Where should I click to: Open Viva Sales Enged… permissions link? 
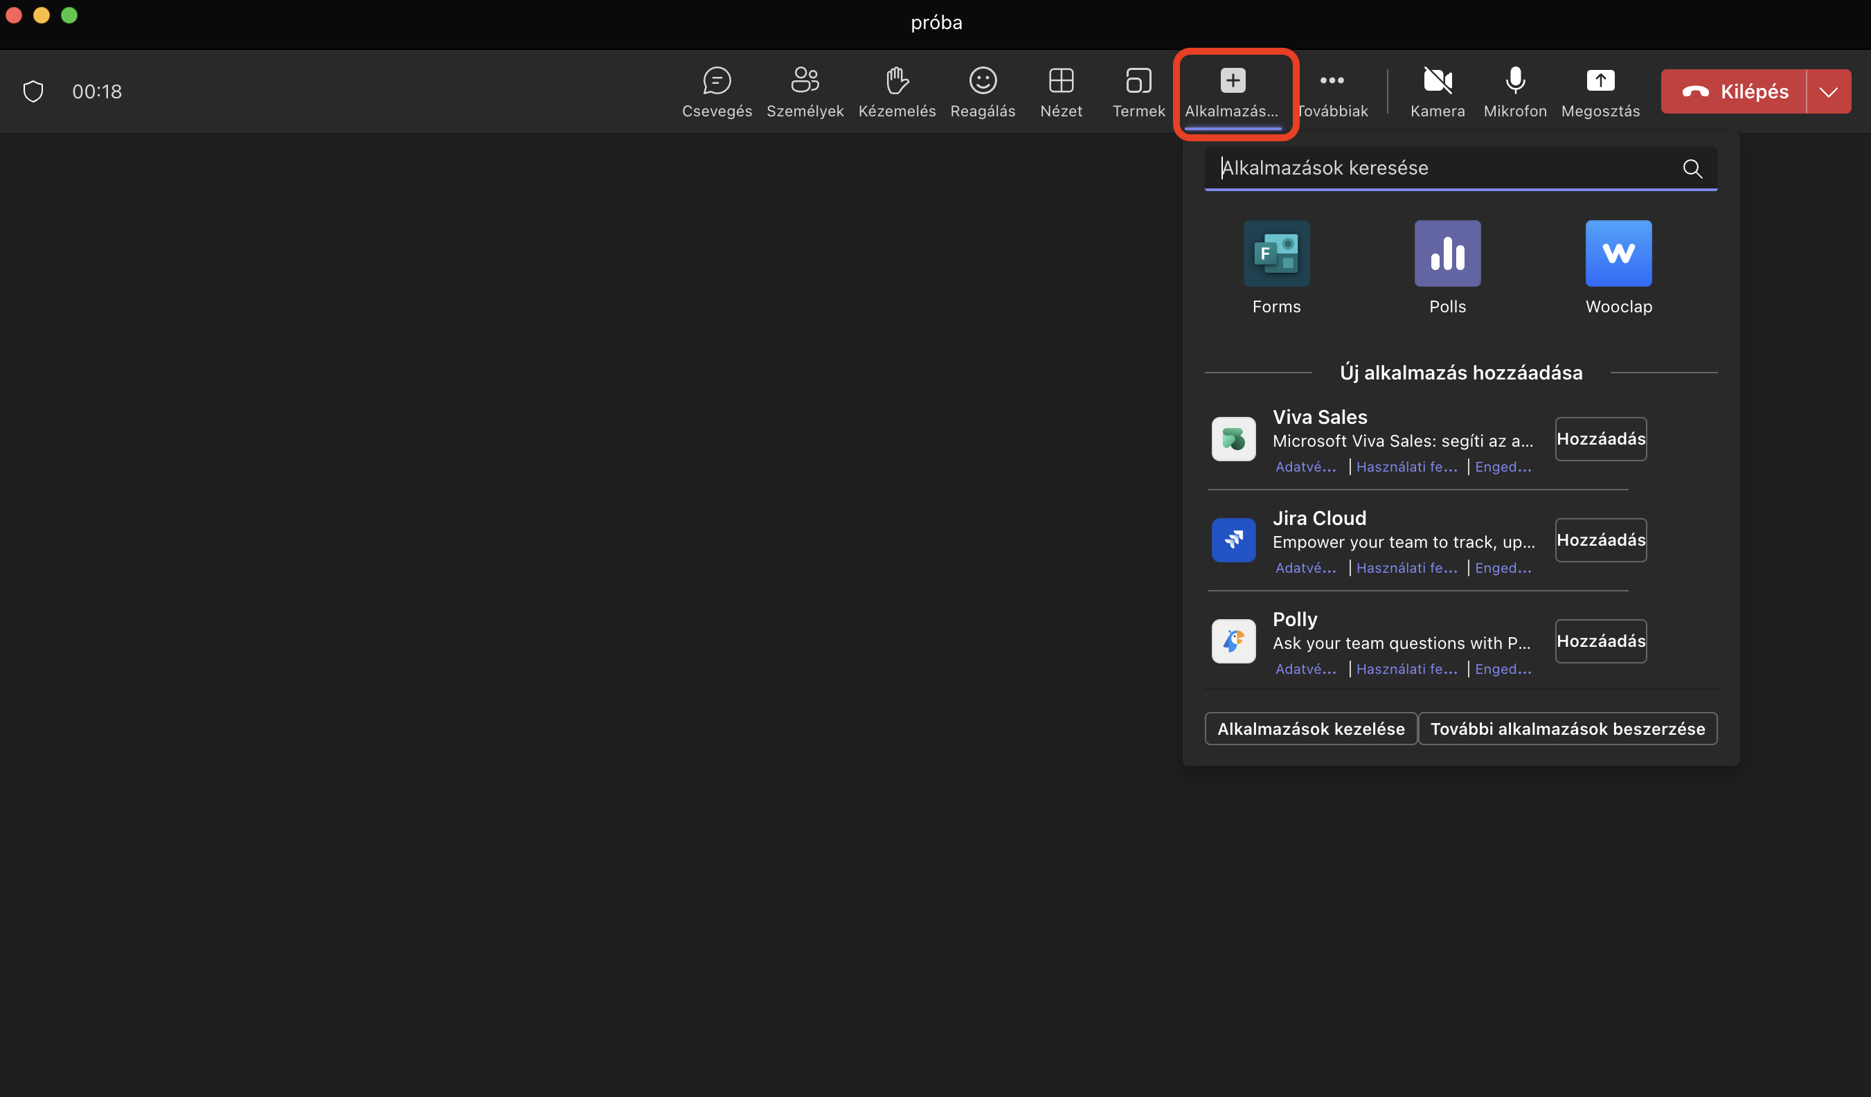click(1503, 466)
